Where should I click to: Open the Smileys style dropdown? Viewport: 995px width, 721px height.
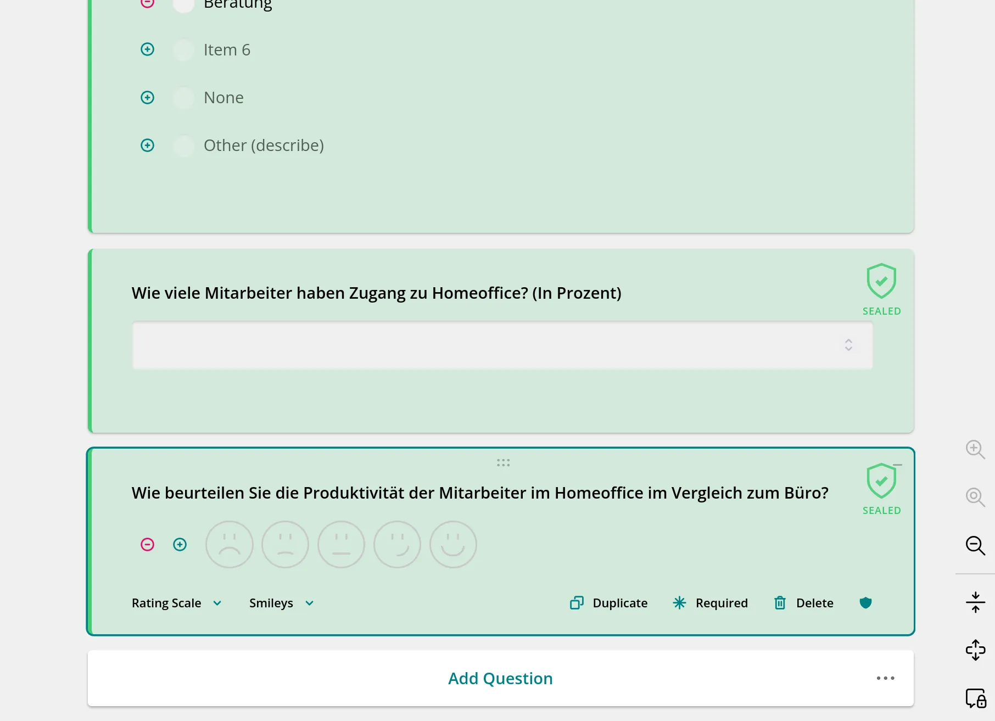[281, 602]
